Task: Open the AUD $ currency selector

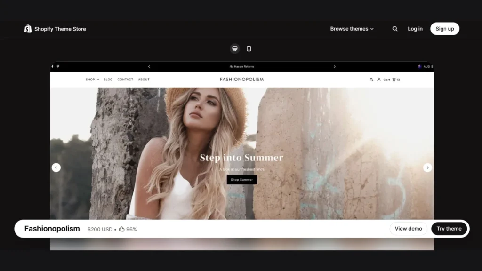Action: 426,67
